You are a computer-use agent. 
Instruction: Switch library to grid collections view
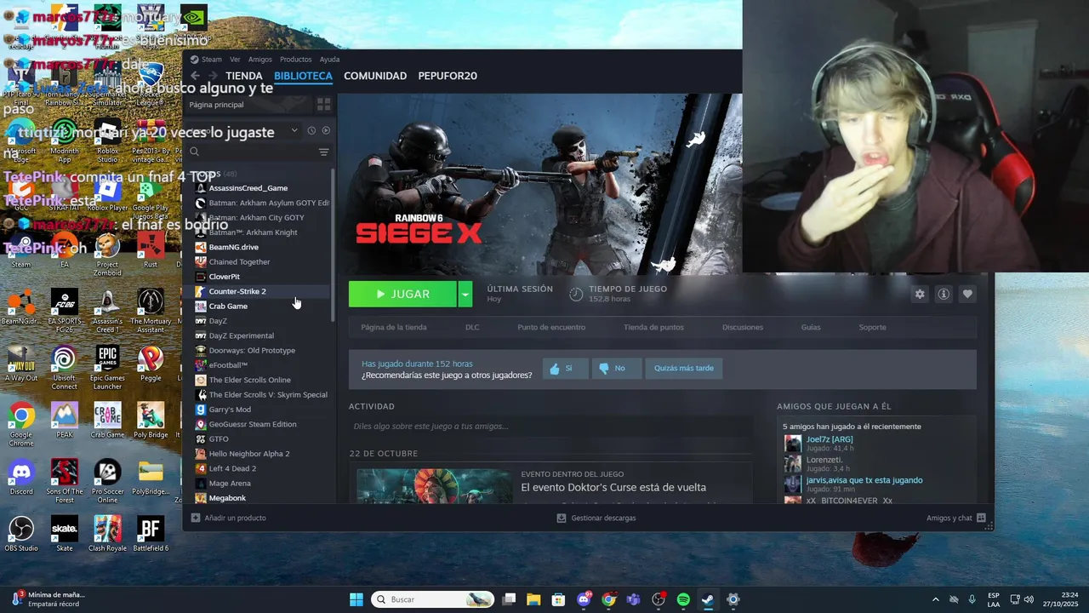pos(323,105)
